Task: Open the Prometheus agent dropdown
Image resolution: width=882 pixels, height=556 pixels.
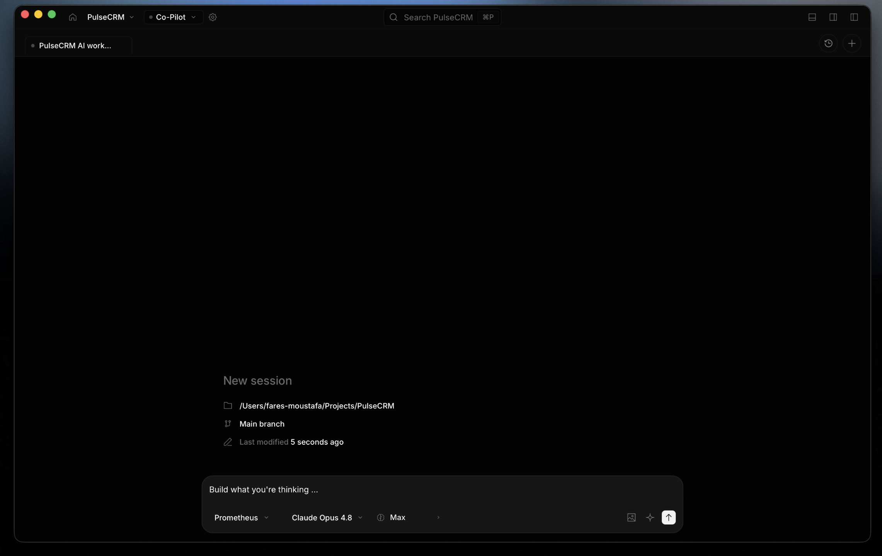Action: [242, 517]
